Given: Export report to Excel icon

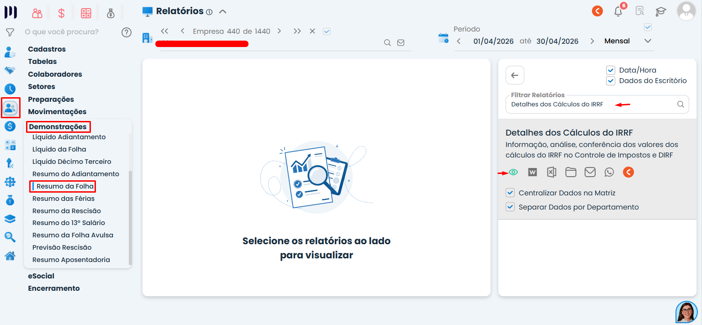Looking at the screenshot, I should [x=552, y=172].
